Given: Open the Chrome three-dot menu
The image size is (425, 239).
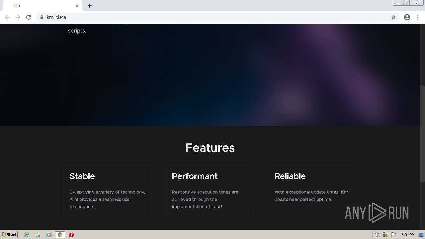Looking at the screenshot, I should tap(418, 17).
